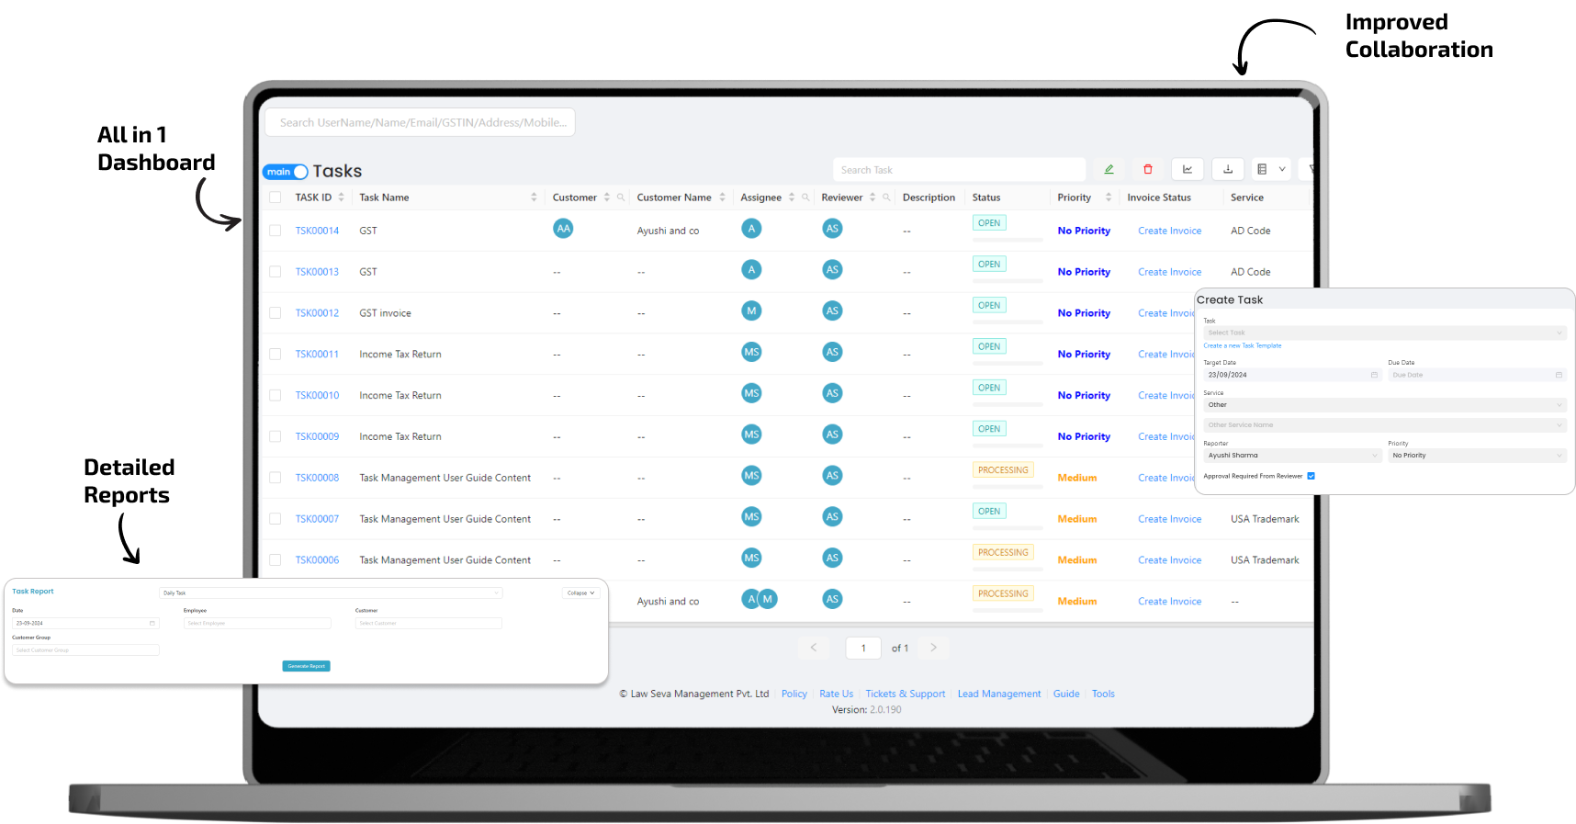1576x824 pixels.
Task: Toggle the main switch beside Tasks
Action: coord(286,172)
